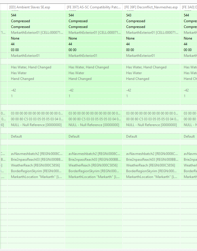Select 'Has Water, Hand Changed' in Ambient Slaves column
This screenshot has height=251, width=197.
(x=31, y=67)
